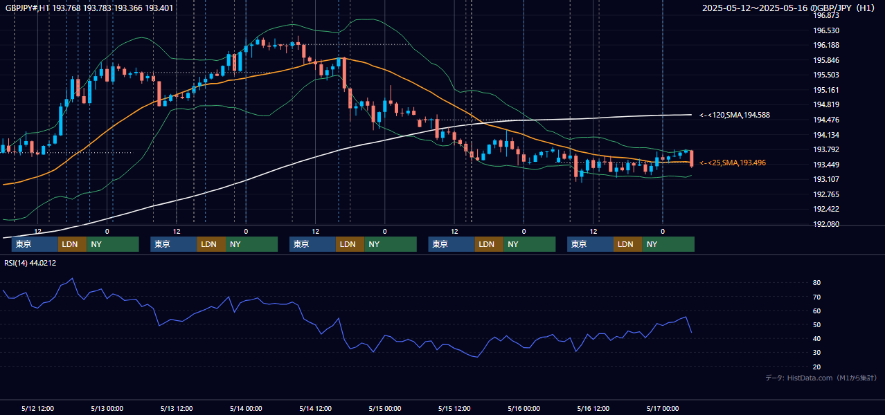Viewport: 885px width, 415px height.
Task: Click the RSI(14) 44.0212 indicator label
Action: 30,263
